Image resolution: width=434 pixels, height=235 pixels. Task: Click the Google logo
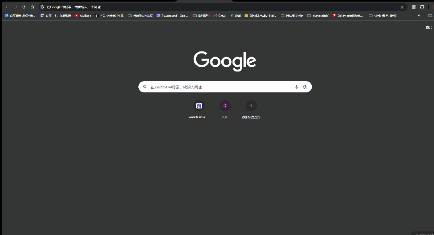point(225,61)
